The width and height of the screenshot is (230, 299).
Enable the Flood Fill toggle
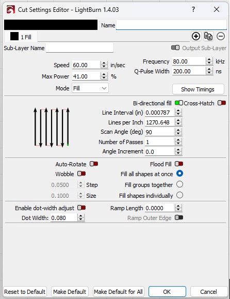(179, 164)
